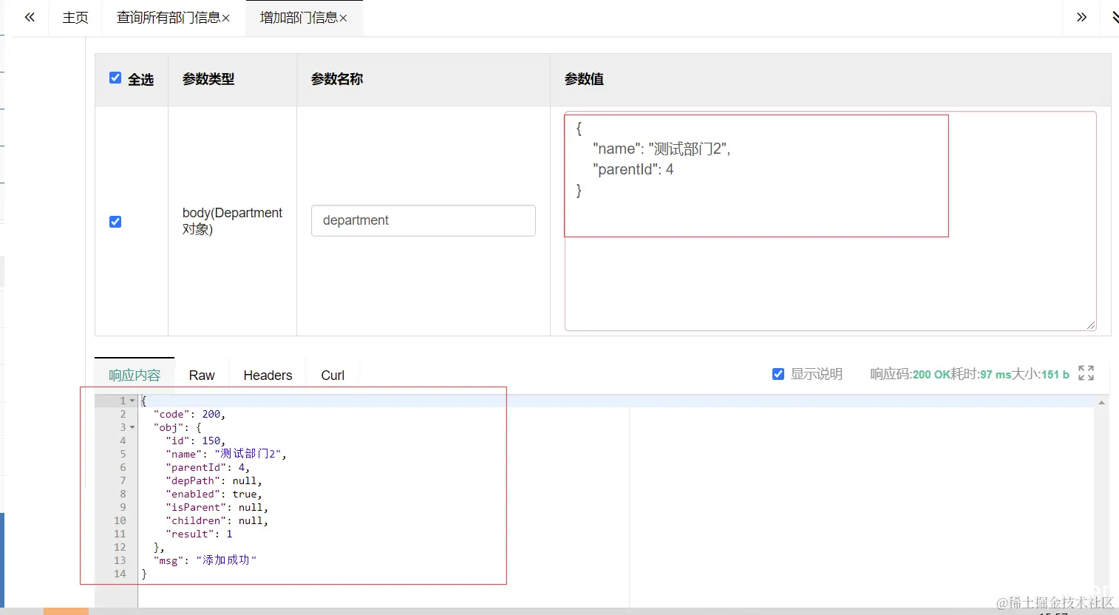The width and height of the screenshot is (1119, 615).
Task: View the Curl tab
Action: tap(331, 375)
